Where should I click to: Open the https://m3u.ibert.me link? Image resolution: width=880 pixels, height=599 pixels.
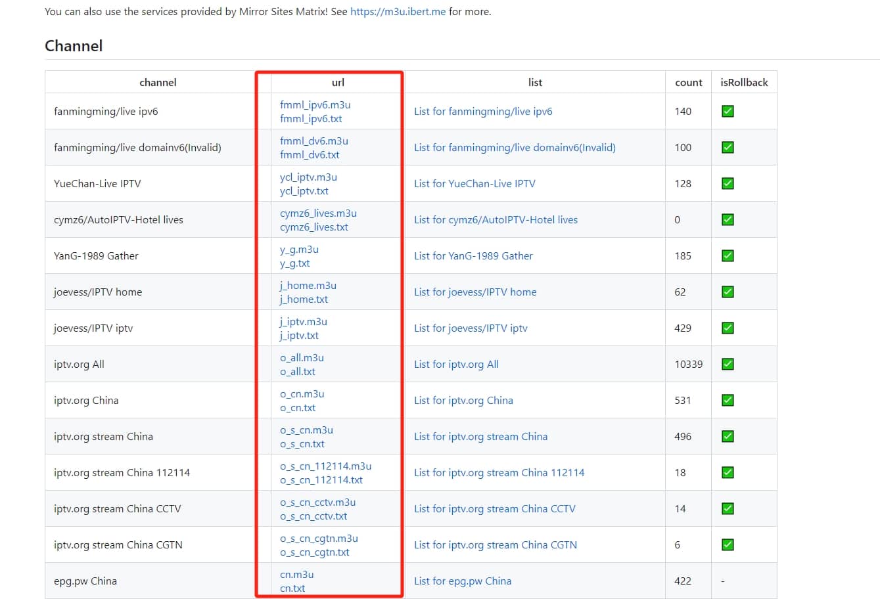398,11
